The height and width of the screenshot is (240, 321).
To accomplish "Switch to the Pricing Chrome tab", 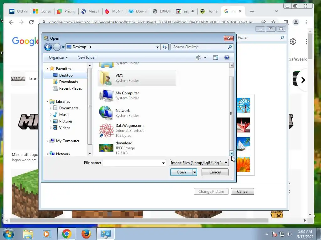I will (66, 11).
